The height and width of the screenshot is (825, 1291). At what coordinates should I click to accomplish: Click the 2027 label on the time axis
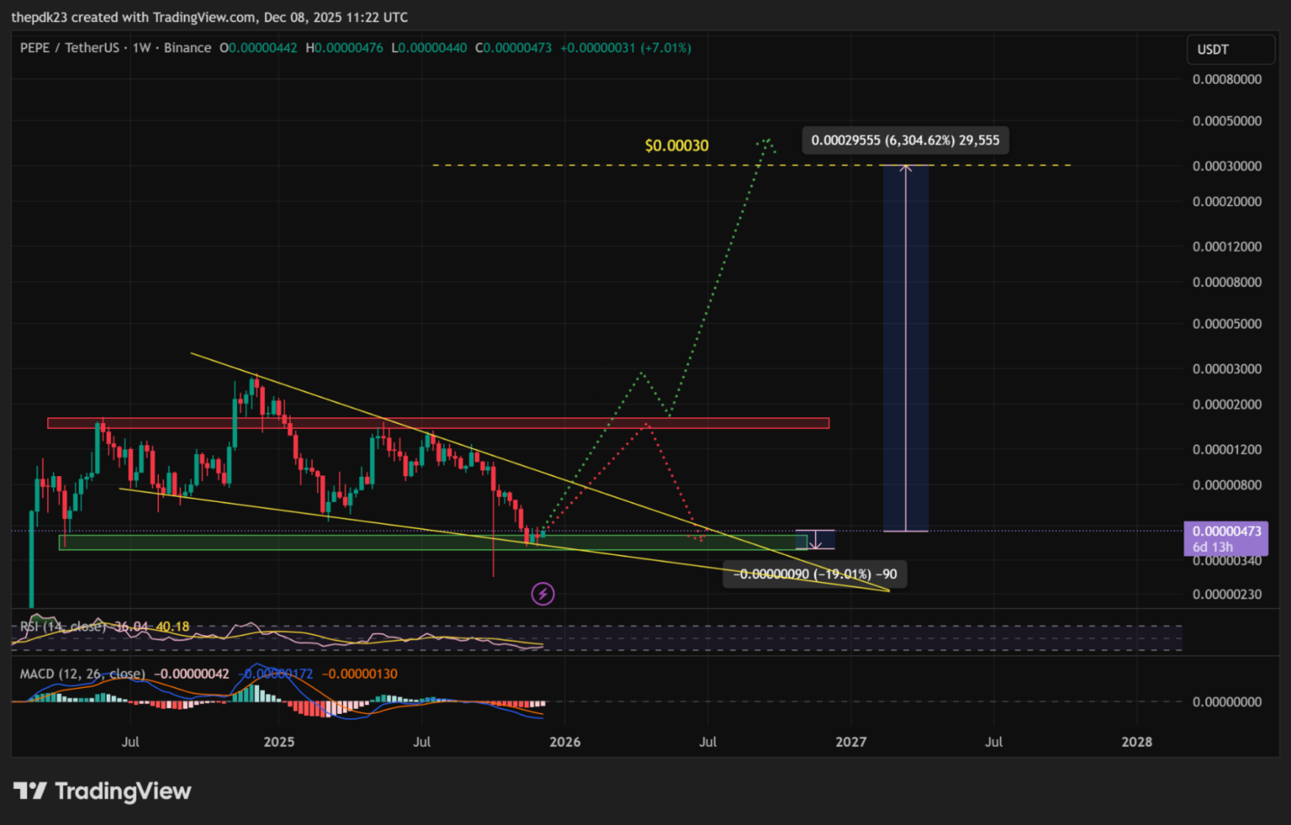[851, 742]
